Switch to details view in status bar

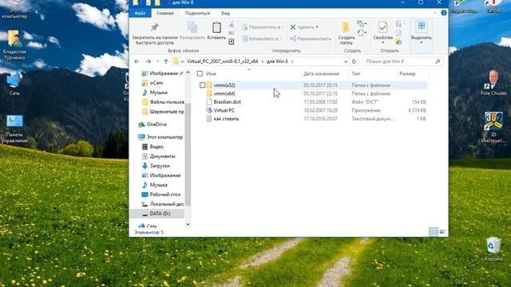tap(434, 232)
